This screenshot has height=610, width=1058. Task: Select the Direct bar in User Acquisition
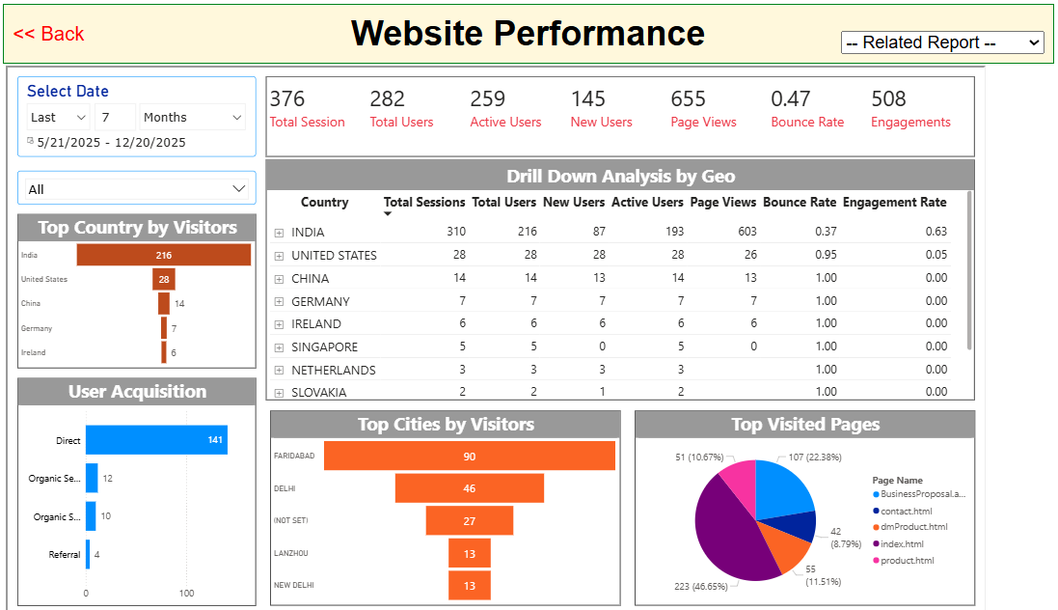(156, 440)
